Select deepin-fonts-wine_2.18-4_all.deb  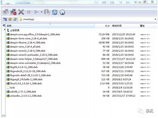tap(28, 38)
